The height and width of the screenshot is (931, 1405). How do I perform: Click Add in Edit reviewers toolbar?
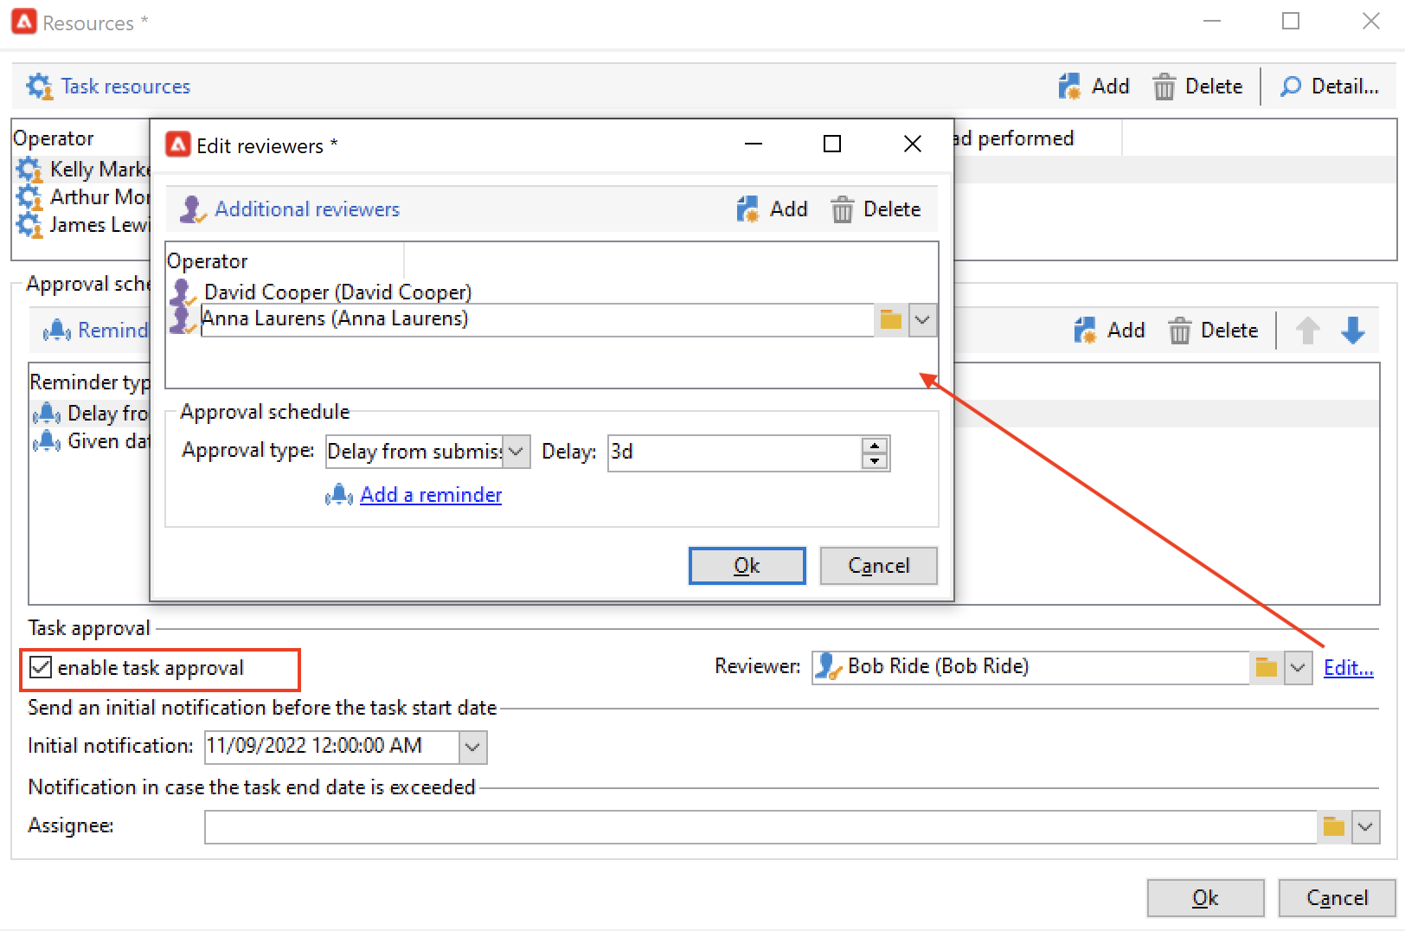coord(772,209)
